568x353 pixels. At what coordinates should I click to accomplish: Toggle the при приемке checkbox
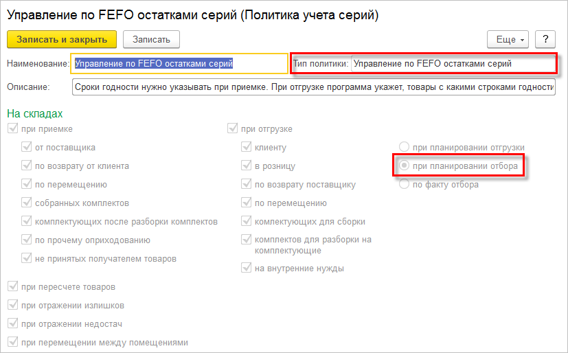12,129
